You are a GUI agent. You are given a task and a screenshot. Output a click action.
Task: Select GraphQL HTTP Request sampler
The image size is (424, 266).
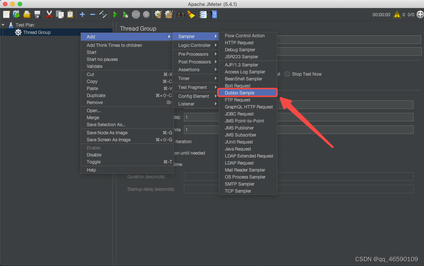[248, 107]
